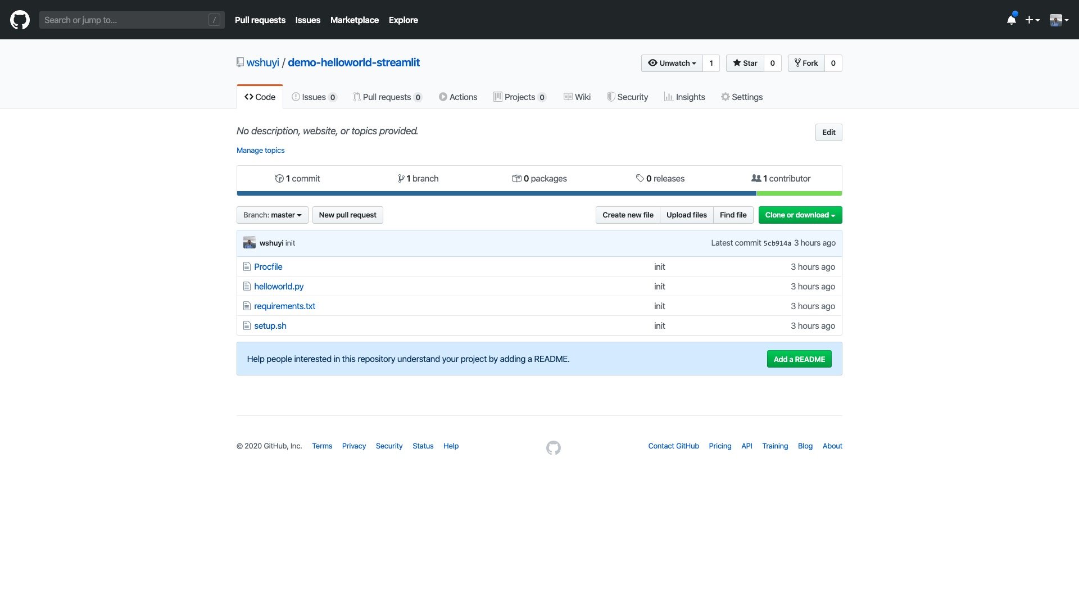Open notifications bell icon
Viewport: 1079px width, 607px height.
(x=1012, y=20)
